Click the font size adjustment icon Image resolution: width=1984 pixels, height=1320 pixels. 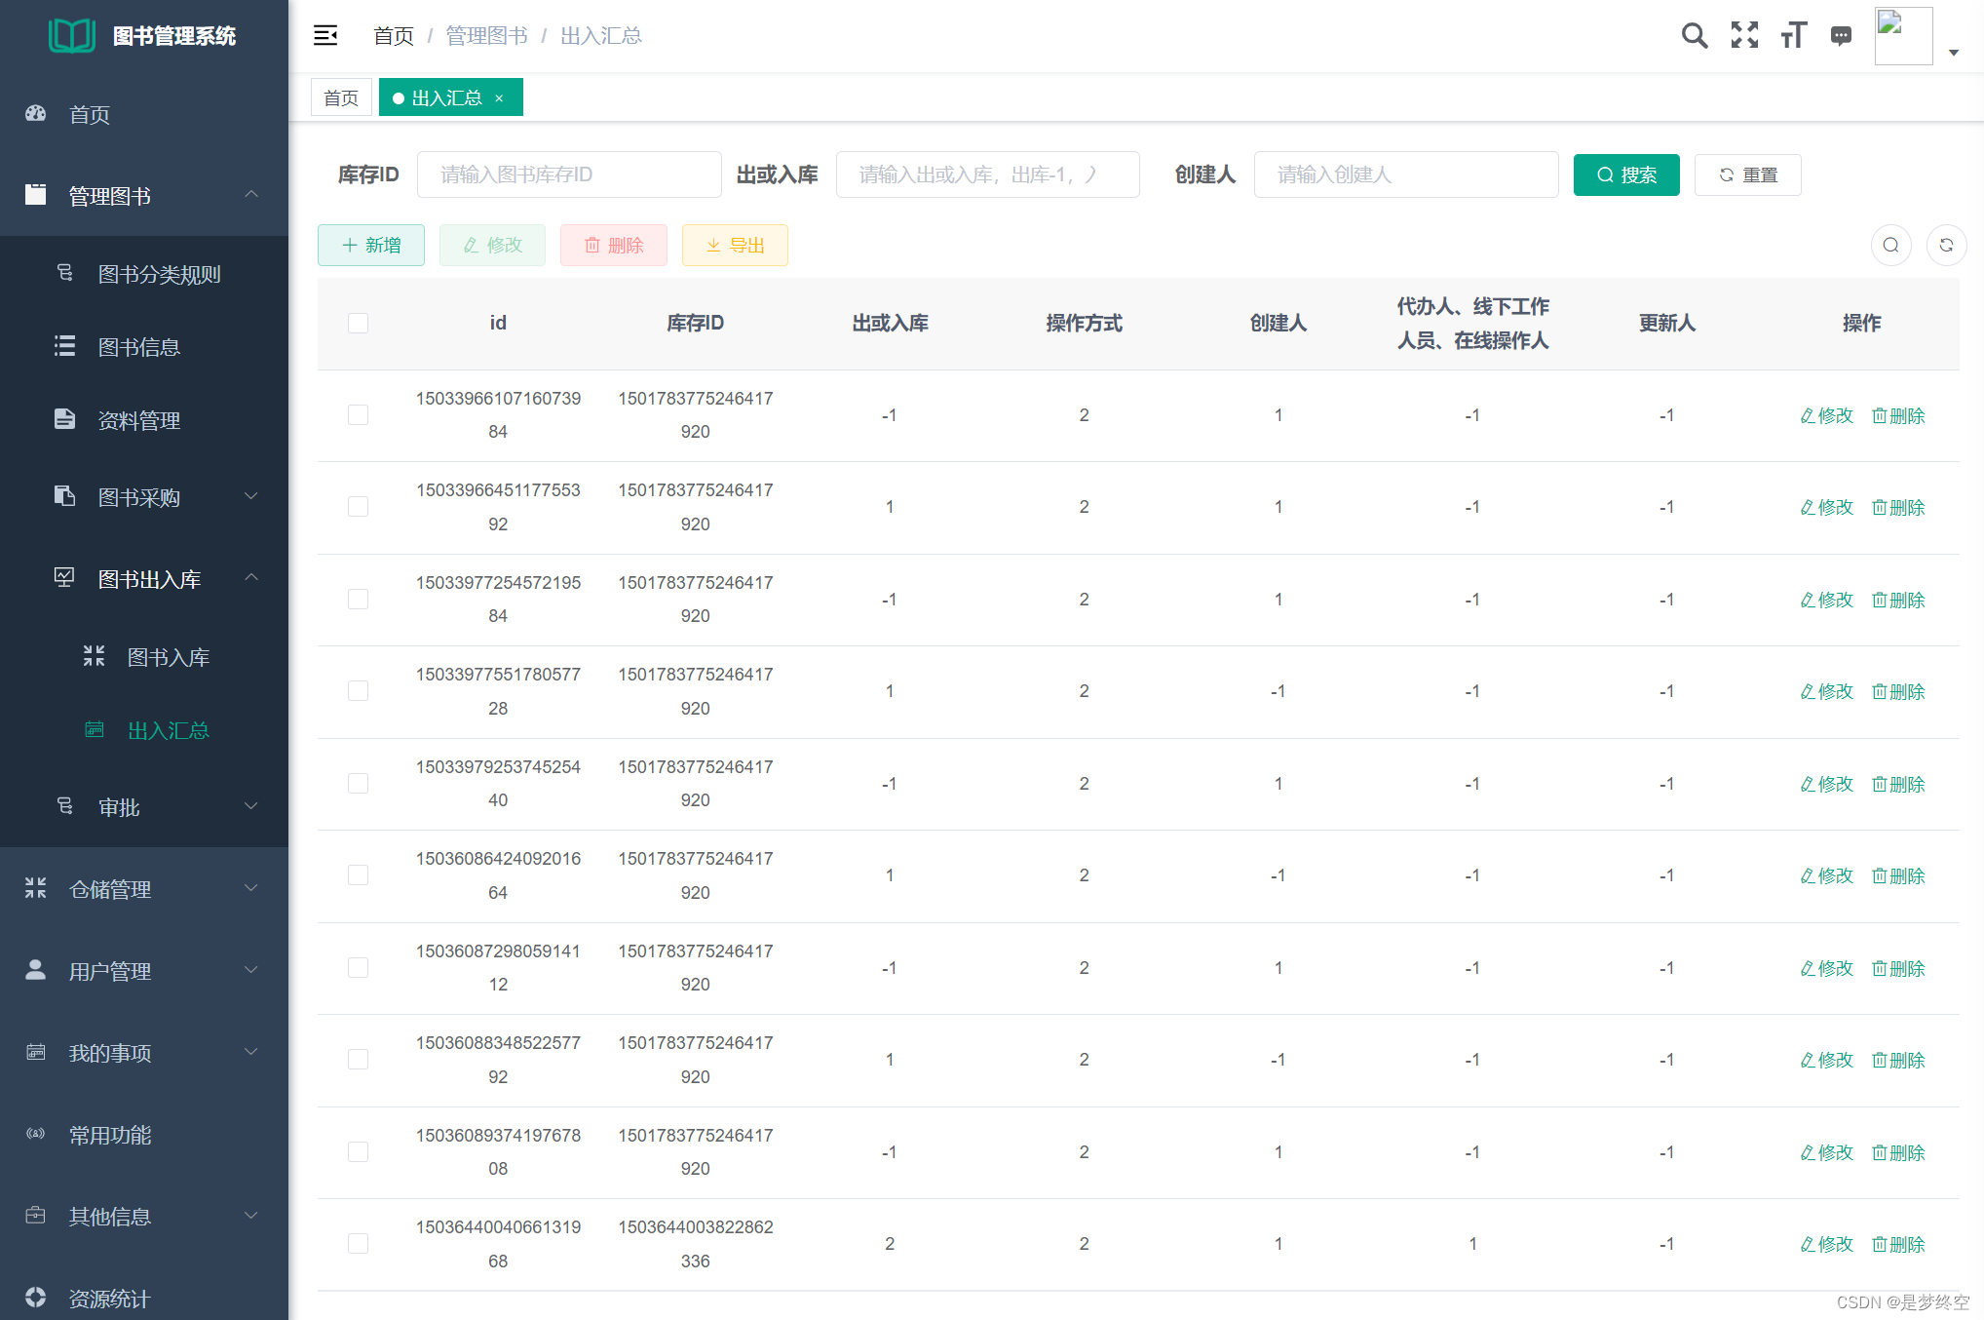(1793, 36)
